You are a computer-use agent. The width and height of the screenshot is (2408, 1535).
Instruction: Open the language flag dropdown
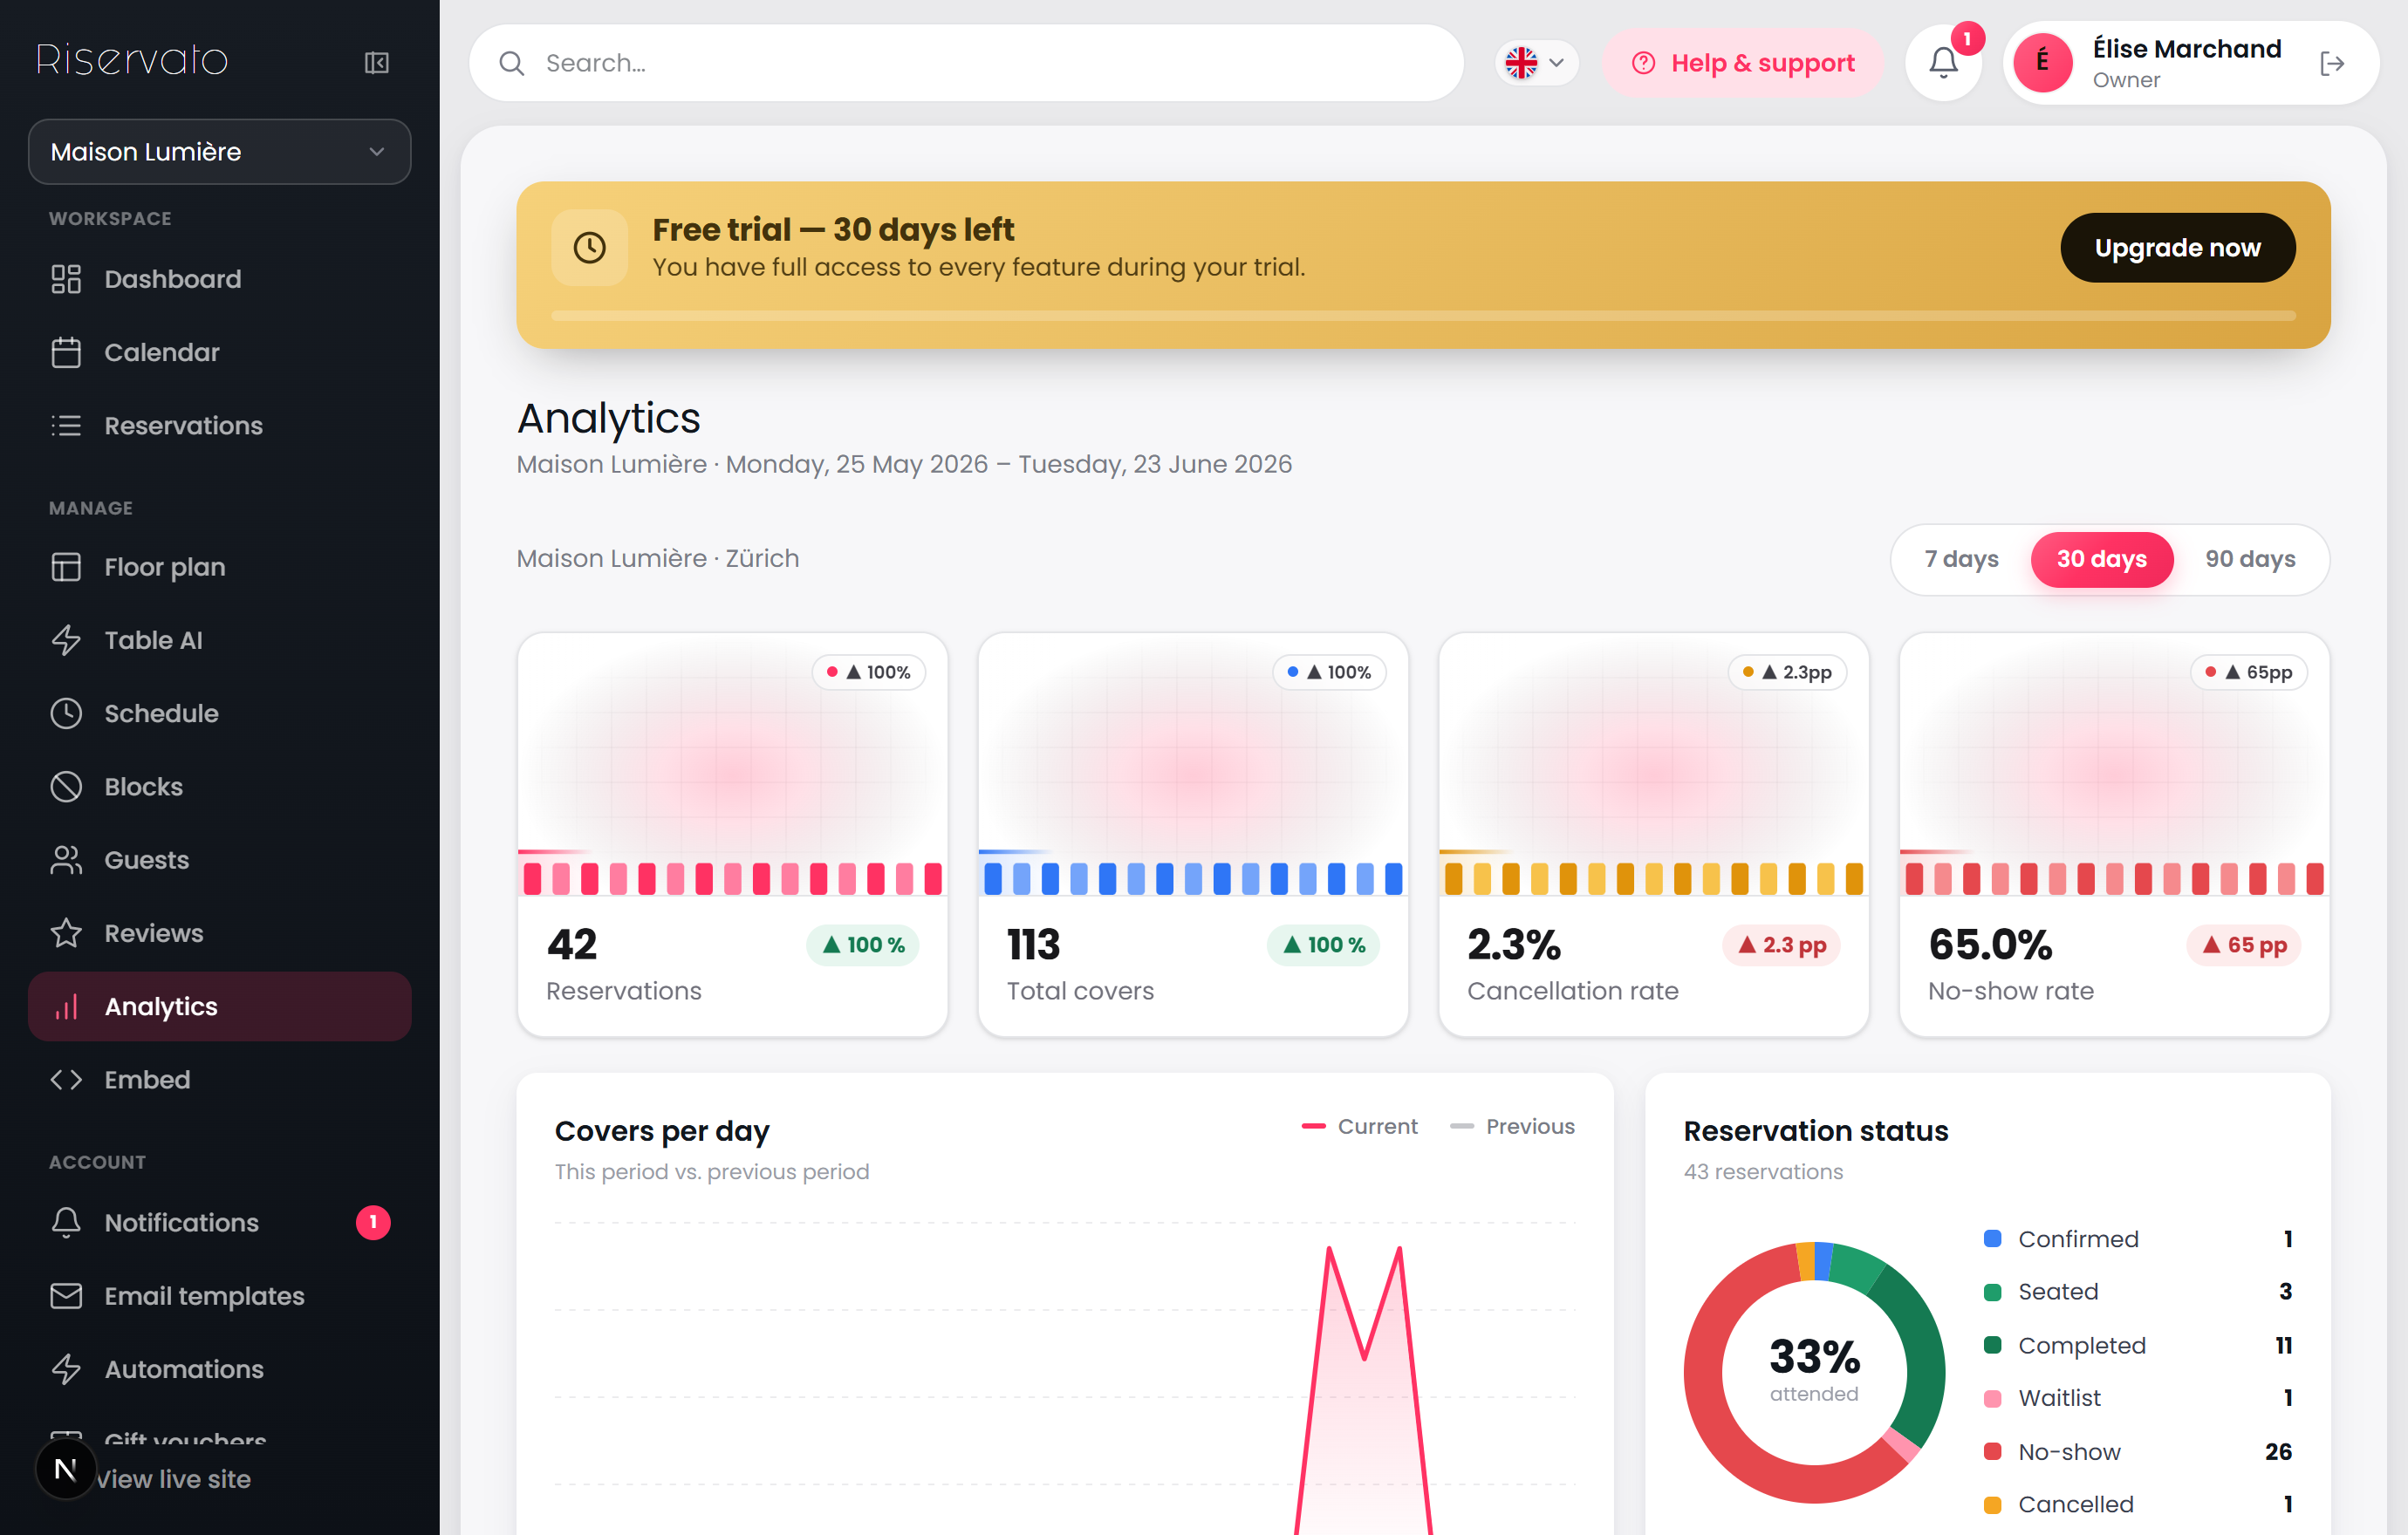point(1535,63)
